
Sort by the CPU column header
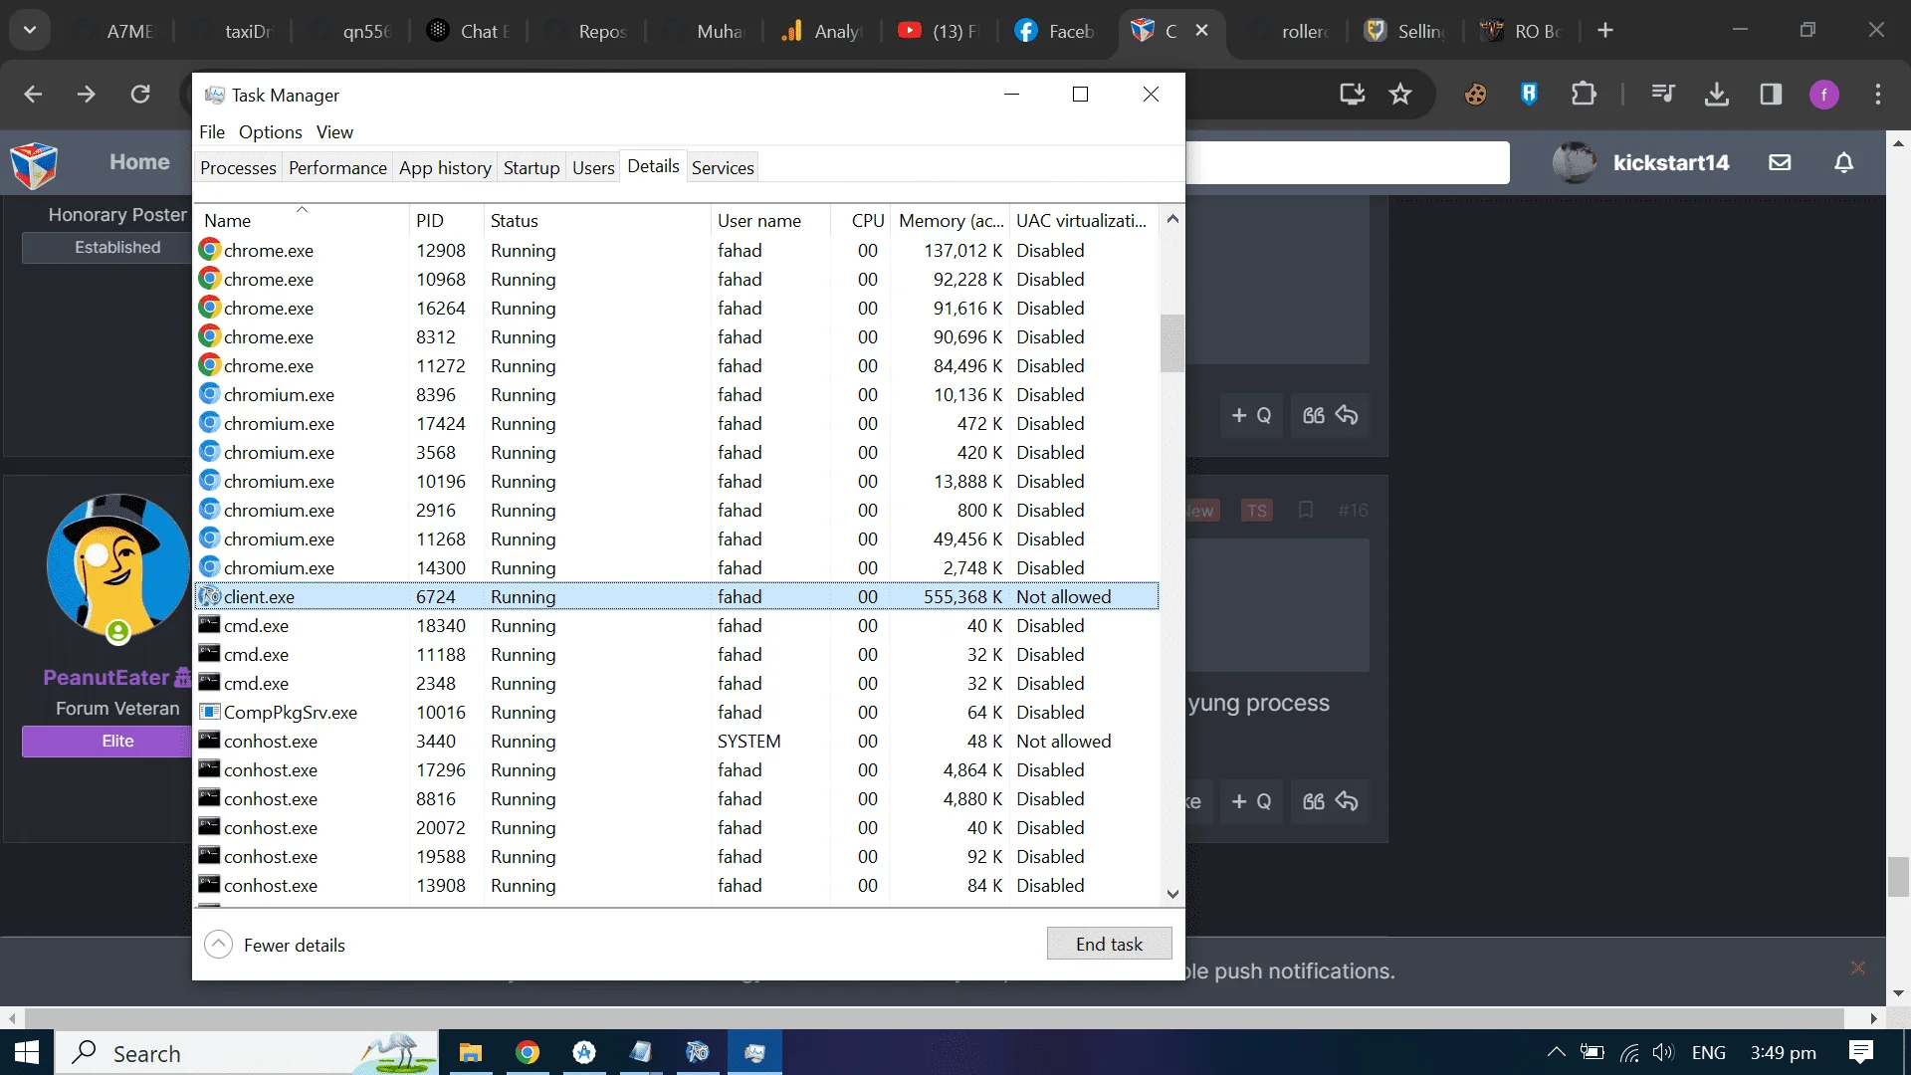click(x=861, y=220)
